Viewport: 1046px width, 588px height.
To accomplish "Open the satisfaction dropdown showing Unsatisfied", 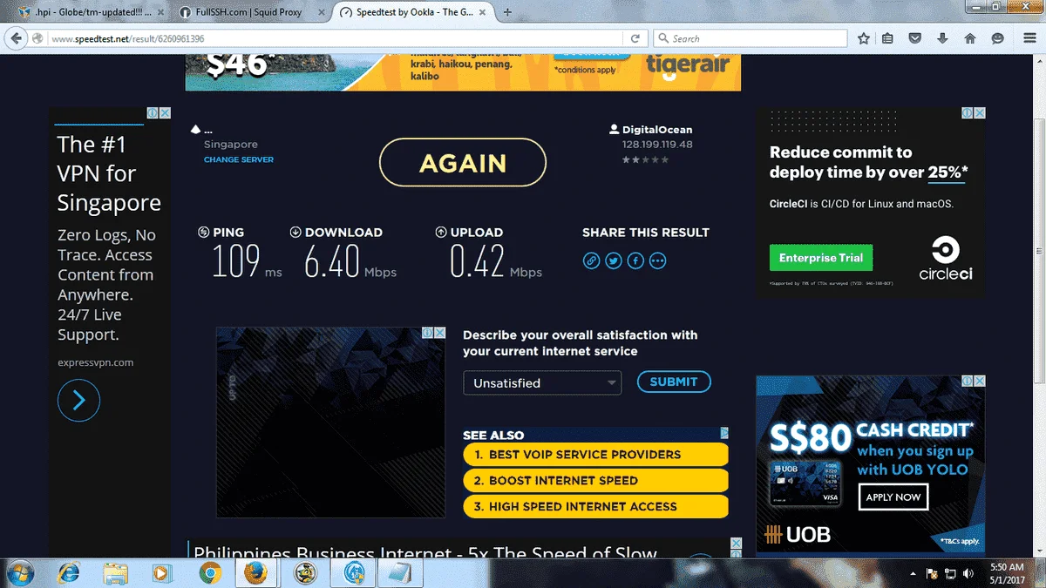I will [542, 382].
